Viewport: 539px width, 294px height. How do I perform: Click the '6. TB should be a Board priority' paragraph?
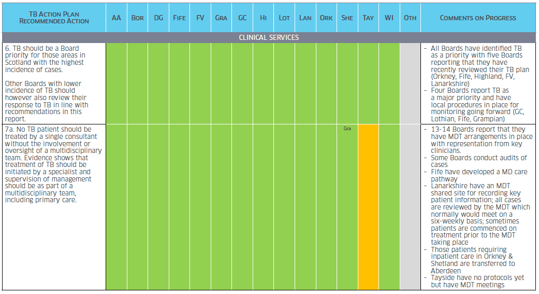[45, 59]
